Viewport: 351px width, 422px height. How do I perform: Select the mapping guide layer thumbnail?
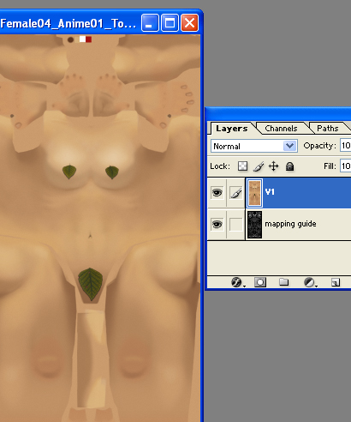point(254,225)
